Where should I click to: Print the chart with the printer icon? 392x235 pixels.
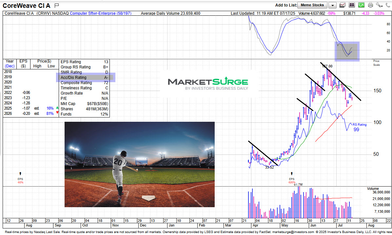[x=370, y=5]
